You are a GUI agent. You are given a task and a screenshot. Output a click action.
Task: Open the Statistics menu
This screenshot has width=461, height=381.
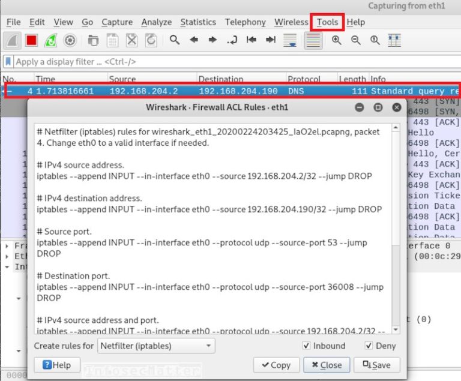click(198, 22)
